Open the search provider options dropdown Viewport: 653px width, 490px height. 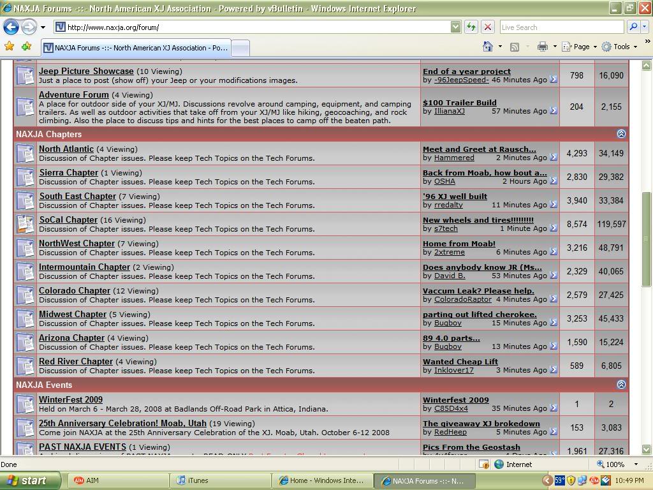coord(644,27)
